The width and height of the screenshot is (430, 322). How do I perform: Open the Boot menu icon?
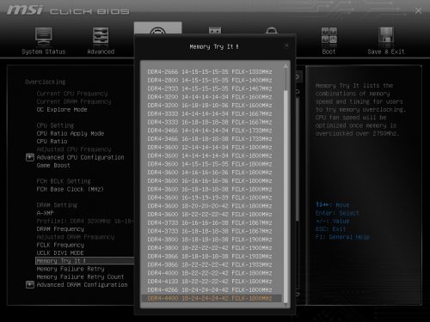pos(329,35)
